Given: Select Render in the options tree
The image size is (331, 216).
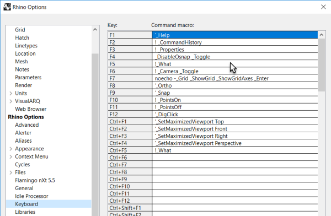Looking at the screenshot, I should click(23, 85).
